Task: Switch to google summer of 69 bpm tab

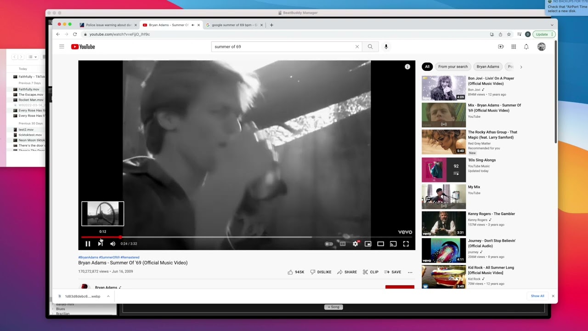Action: click(x=234, y=25)
